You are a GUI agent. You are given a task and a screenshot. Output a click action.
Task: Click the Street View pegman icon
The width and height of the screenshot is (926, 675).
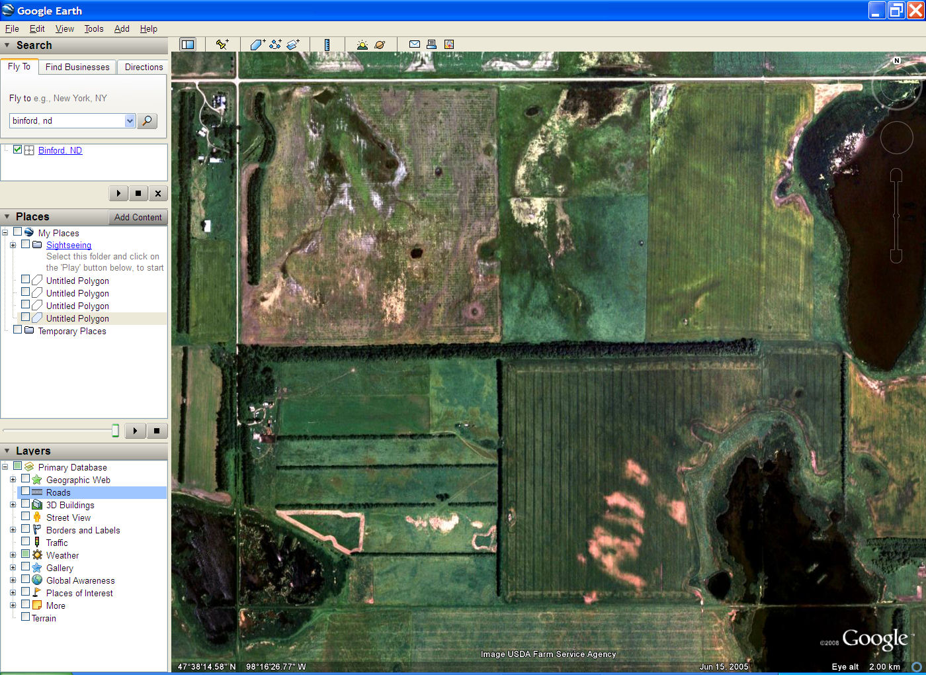click(37, 517)
